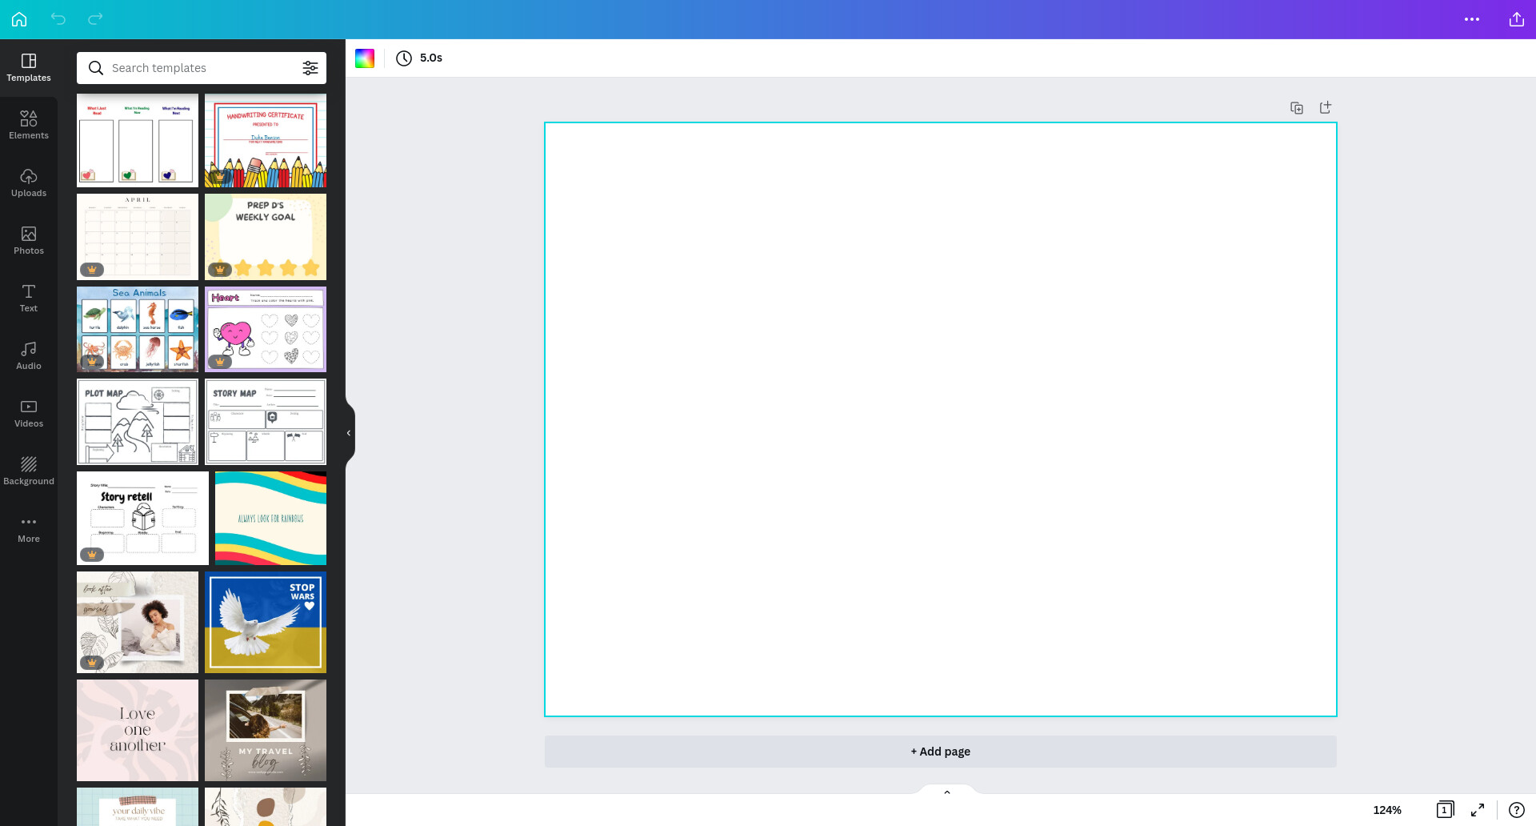Screen dimensions: 1536x826
Task: Open the share/export icon at top right
Action: point(1516,19)
